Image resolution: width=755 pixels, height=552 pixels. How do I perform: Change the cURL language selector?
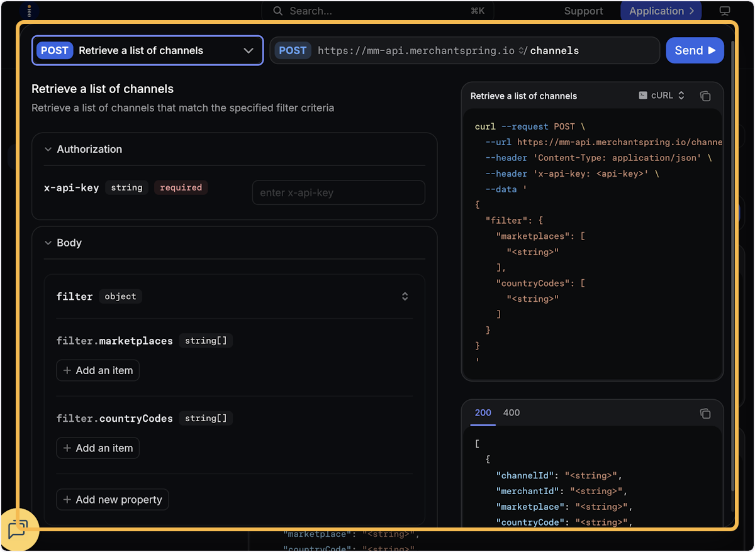[x=661, y=96]
